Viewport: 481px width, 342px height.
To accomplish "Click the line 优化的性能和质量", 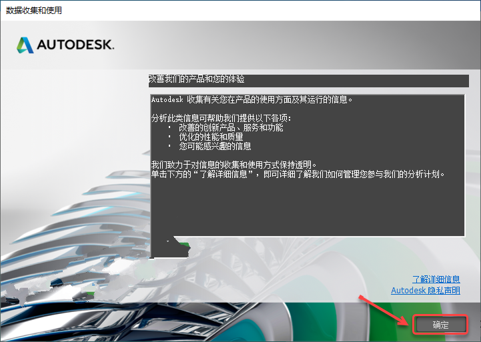I will point(211,137).
